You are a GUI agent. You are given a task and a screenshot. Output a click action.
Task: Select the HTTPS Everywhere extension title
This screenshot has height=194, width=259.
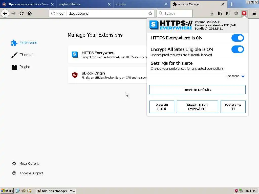[99, 53]
